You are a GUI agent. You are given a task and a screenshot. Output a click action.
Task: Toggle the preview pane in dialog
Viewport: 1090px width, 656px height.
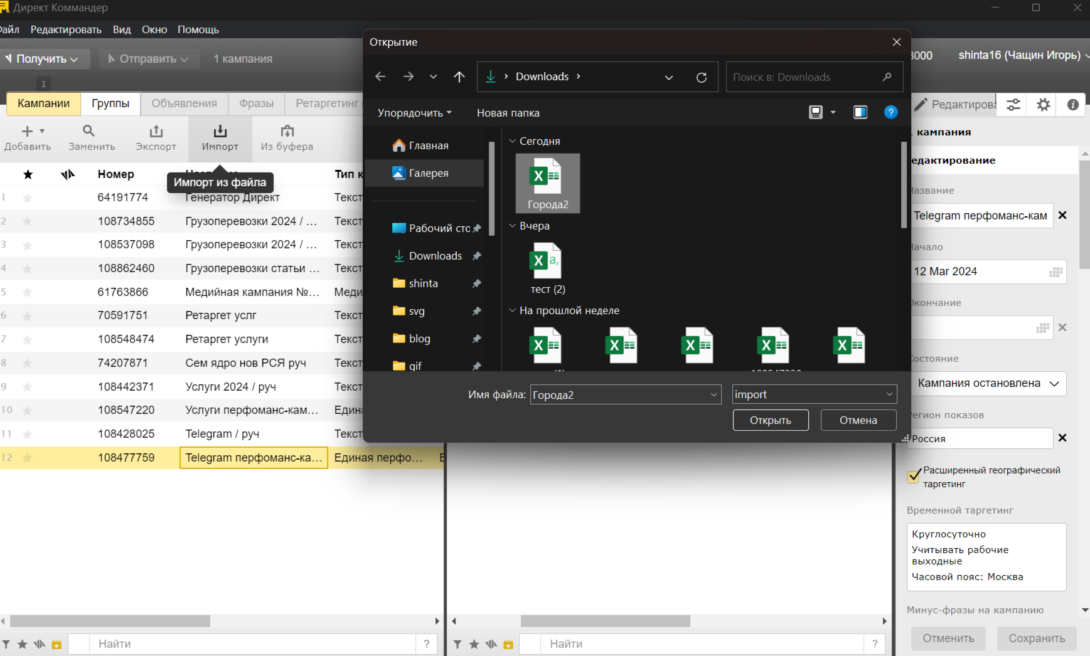pyautogui.click(x=860, y=112)
